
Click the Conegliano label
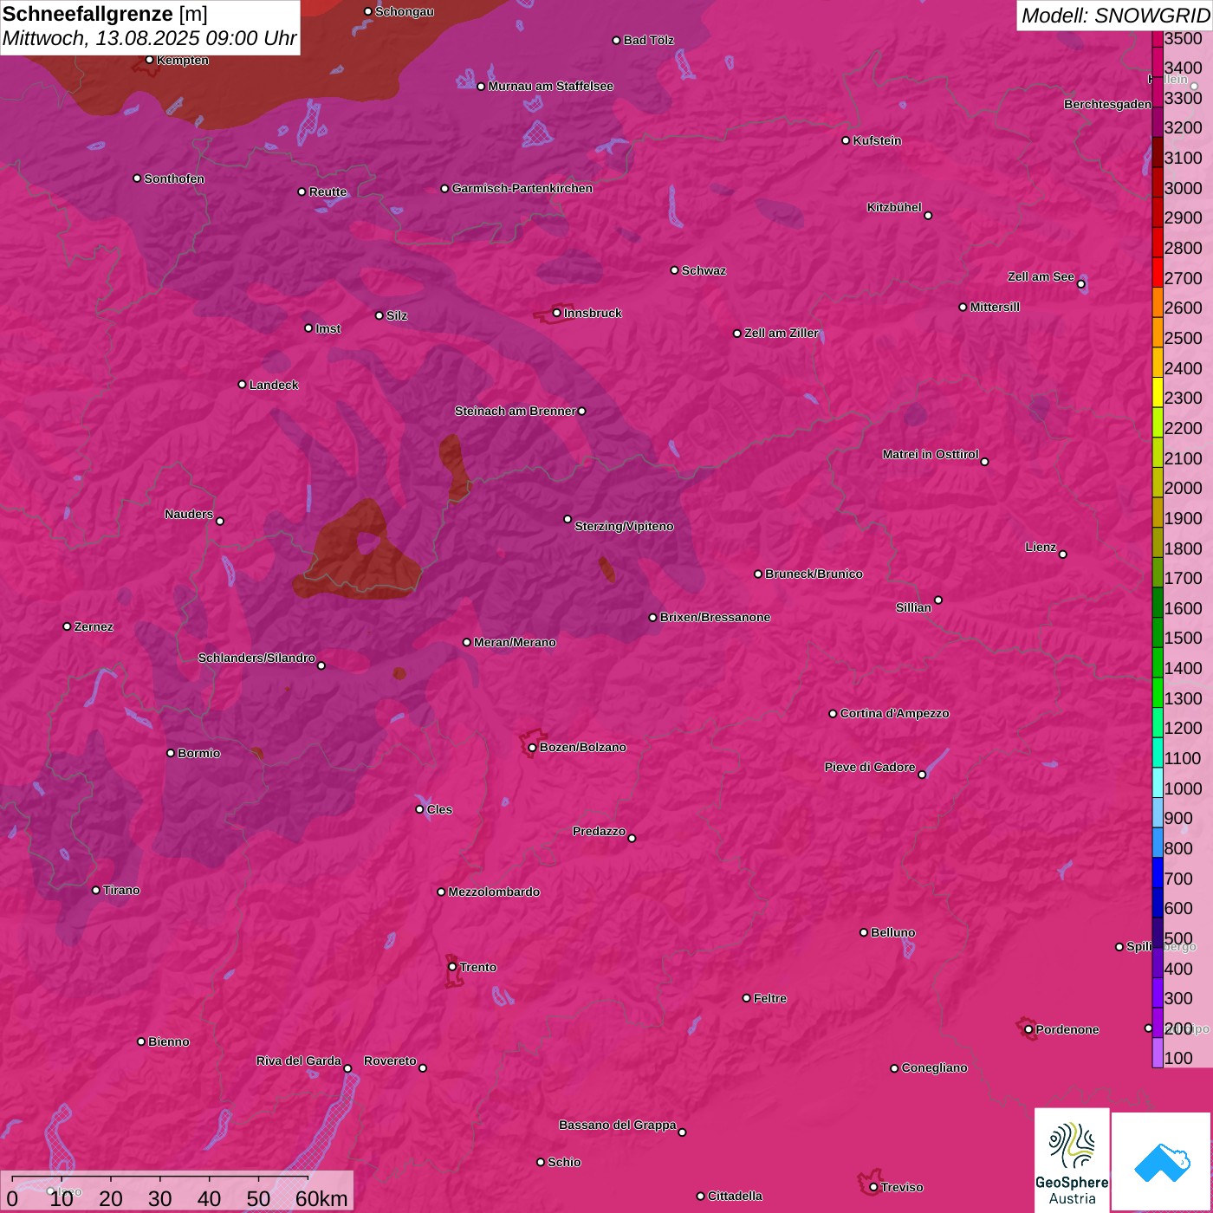coord(934,1067)
